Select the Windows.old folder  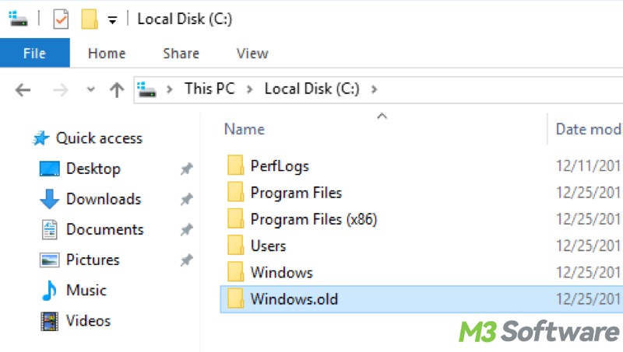[x=294, y=298]
